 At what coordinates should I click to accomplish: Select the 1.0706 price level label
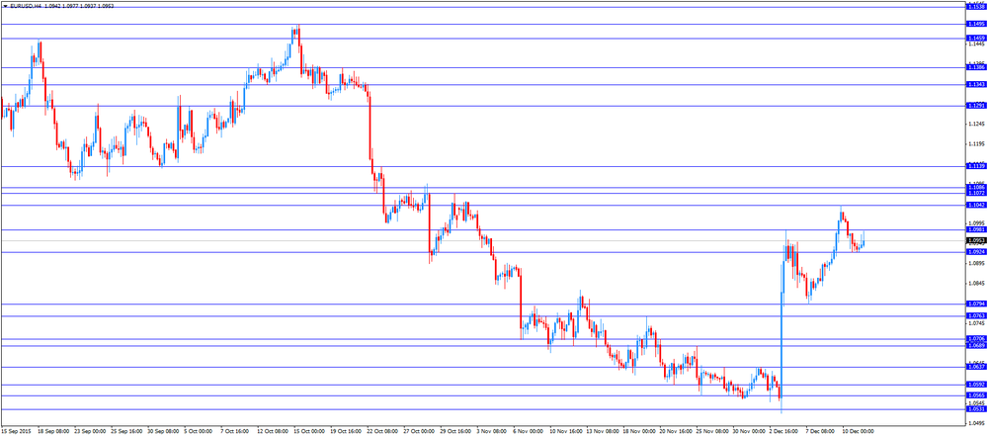coord(976,339)
